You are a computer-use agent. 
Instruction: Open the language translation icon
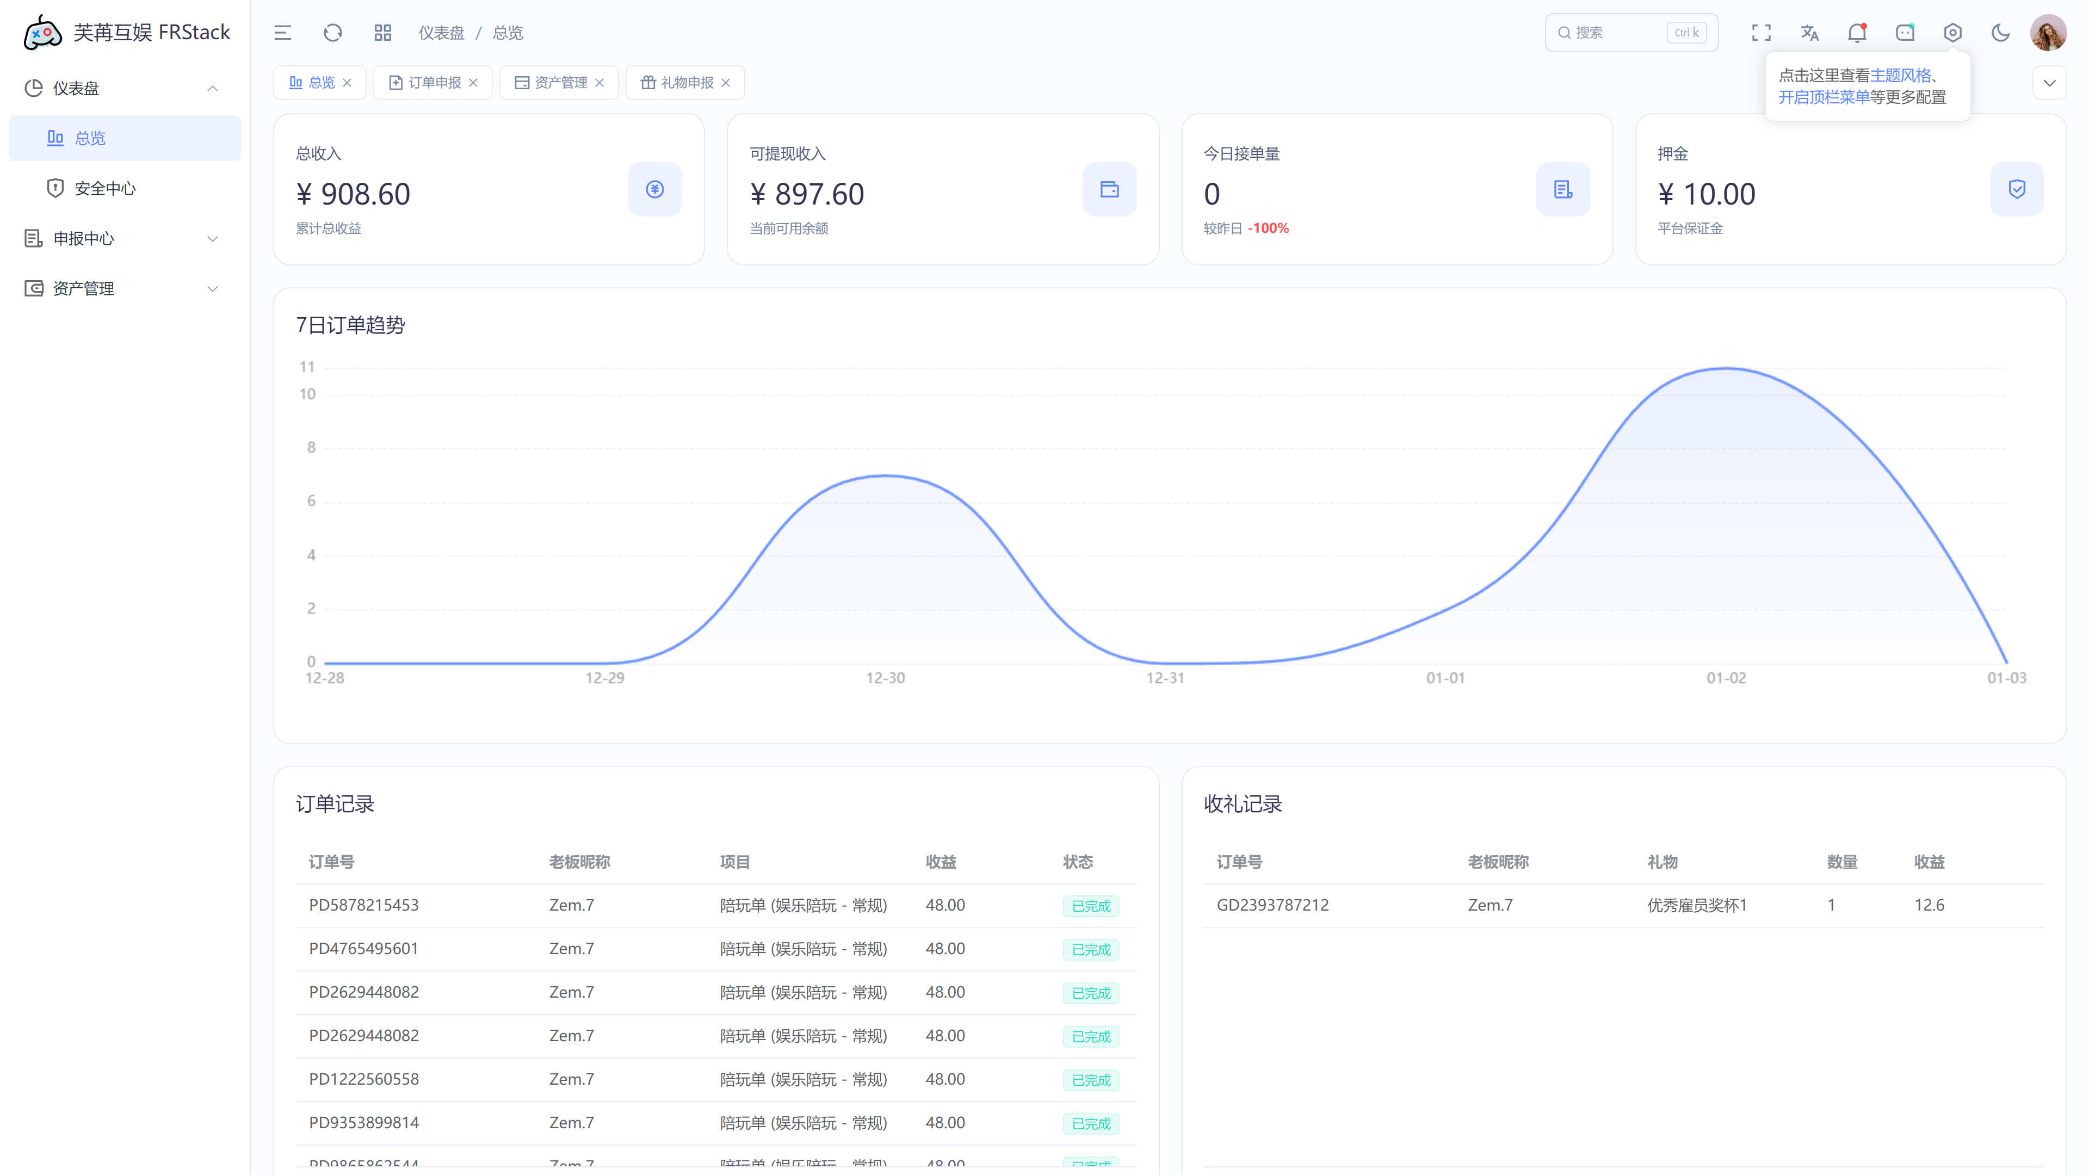tap(1809, 33)
